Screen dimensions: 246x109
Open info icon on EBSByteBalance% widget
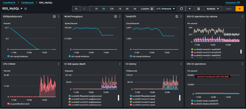(x=54, y=17)
